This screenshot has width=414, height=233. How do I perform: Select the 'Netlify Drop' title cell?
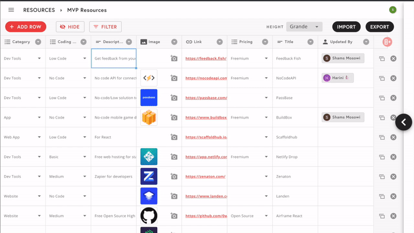(x=295, y=157)
